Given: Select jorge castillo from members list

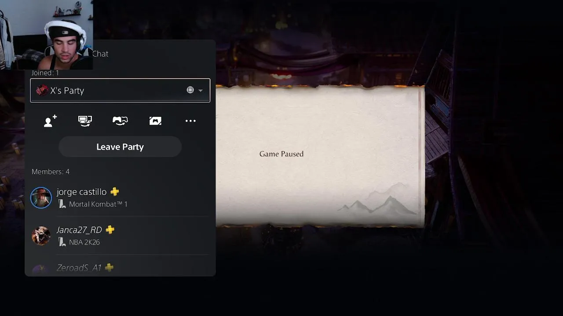Looking at the screenshot, I should [120, 197].
